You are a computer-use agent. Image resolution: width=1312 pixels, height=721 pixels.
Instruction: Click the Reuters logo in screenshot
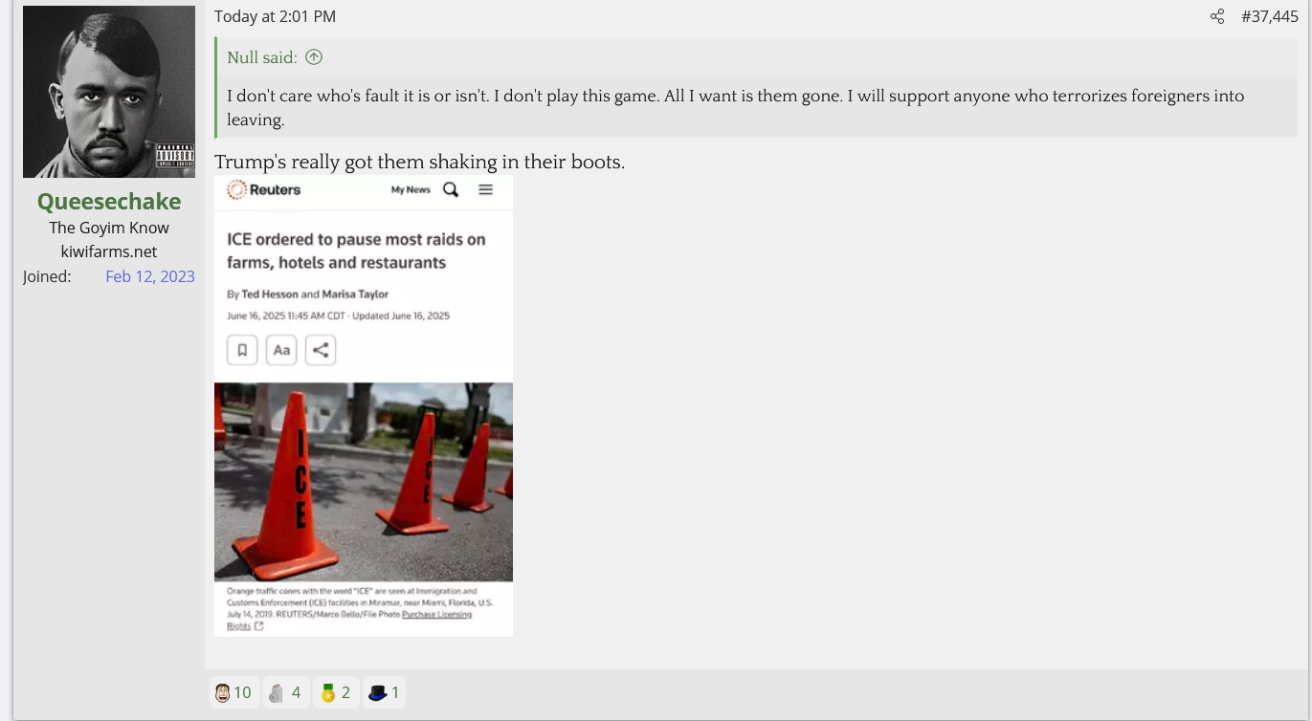(264, 189)
